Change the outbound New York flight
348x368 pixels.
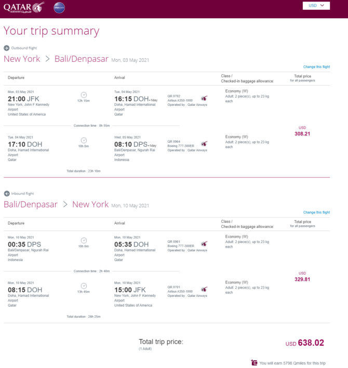click(316, 67)
